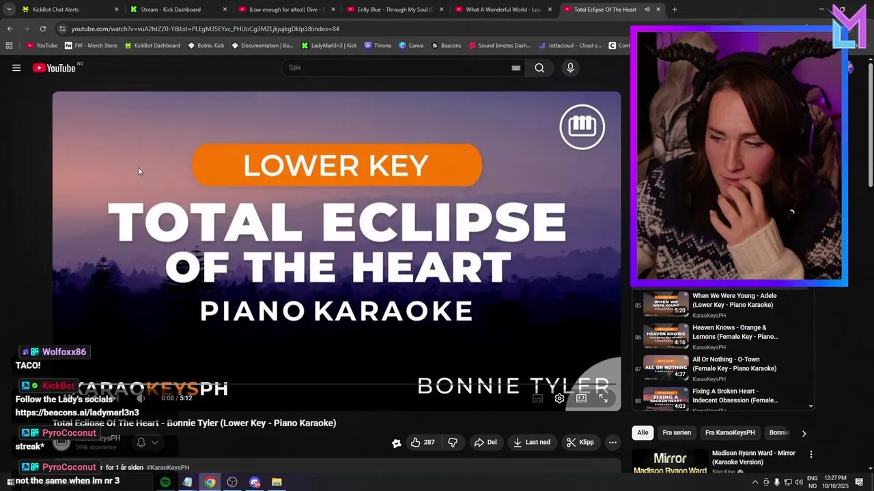Download the video with Last ned

coord(532,442)
